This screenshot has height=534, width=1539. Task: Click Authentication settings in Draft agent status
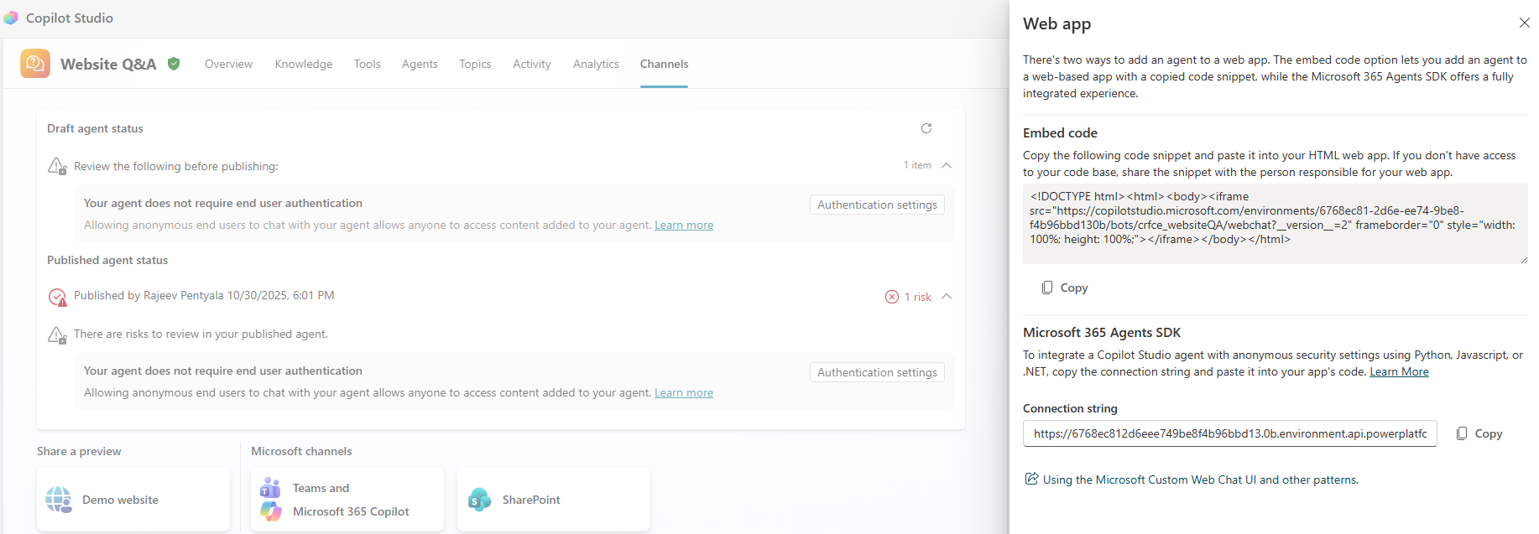pos(877,205)
